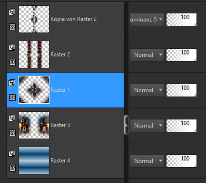Image resolution: width=206 pixels, height=183 pixels.
Task: Toggle the eye icon for Raster 3
Action: pyautogui.click(x=12, y=133)
